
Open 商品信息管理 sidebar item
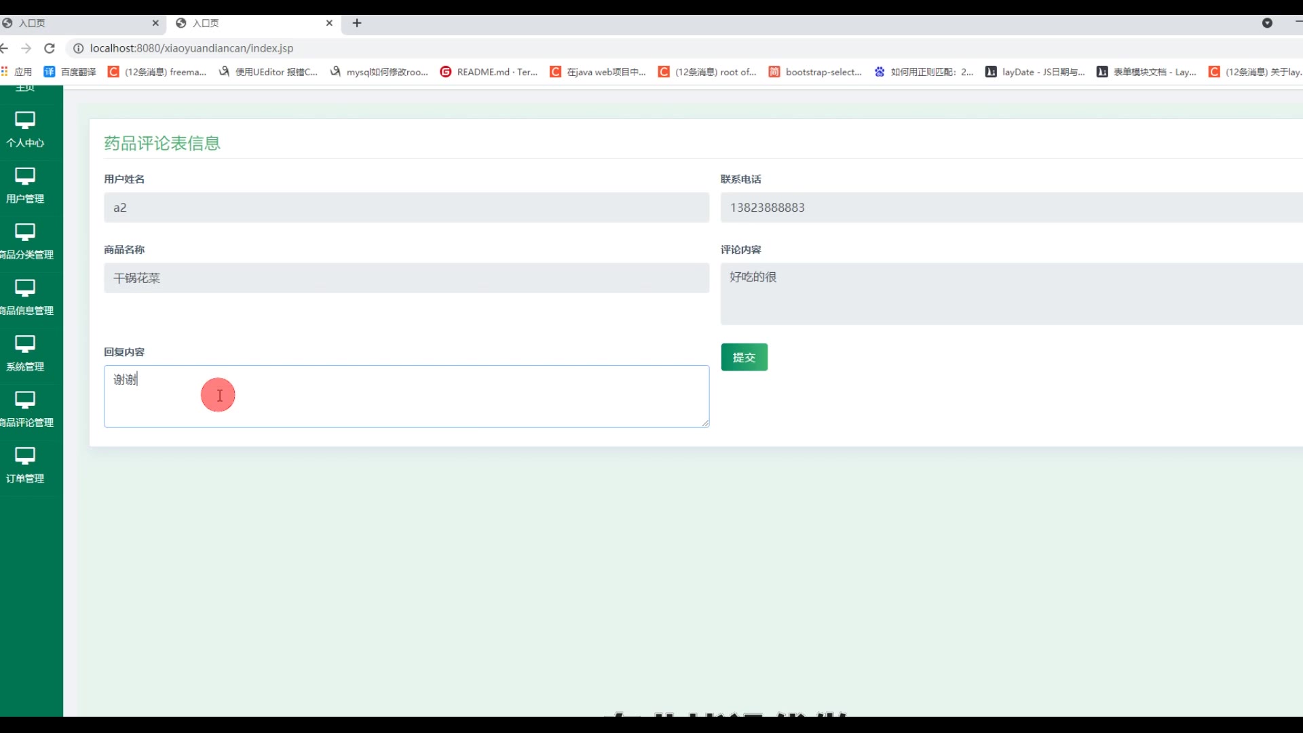pyautogui.click(x=26, y=297)
